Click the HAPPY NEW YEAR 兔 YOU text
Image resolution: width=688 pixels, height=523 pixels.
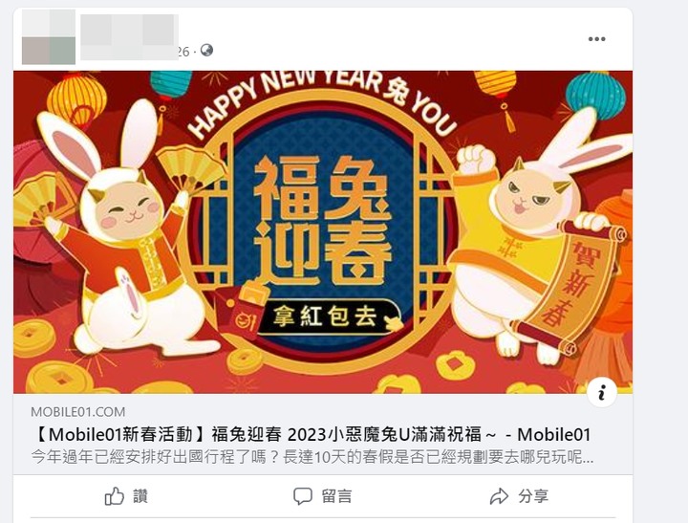(x=323, y=100)
